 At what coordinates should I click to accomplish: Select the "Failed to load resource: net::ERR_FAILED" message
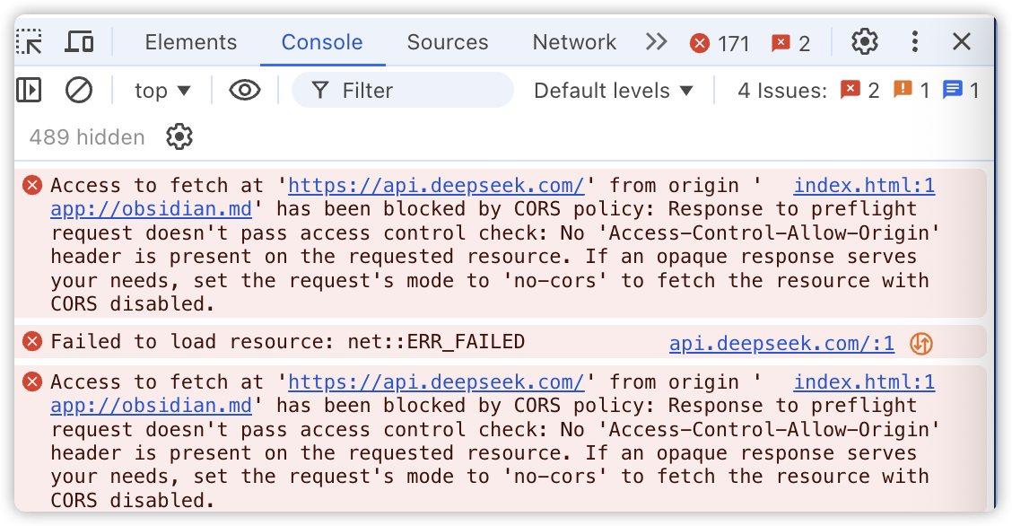[x=288, y=341]
